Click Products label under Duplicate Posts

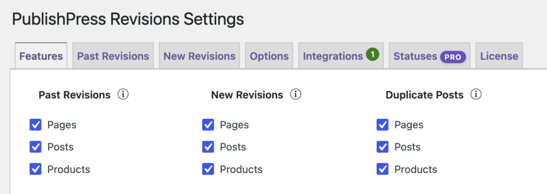click(416, 169)
